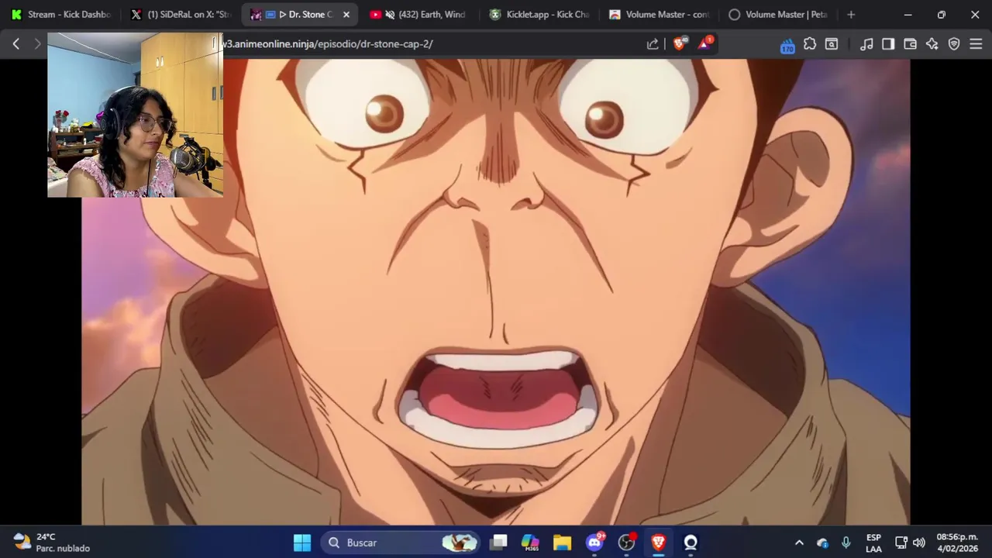Open the webcam app on the taskbar
The width and height of the screenshot is (992, 558).
click(x=691, y=542)
